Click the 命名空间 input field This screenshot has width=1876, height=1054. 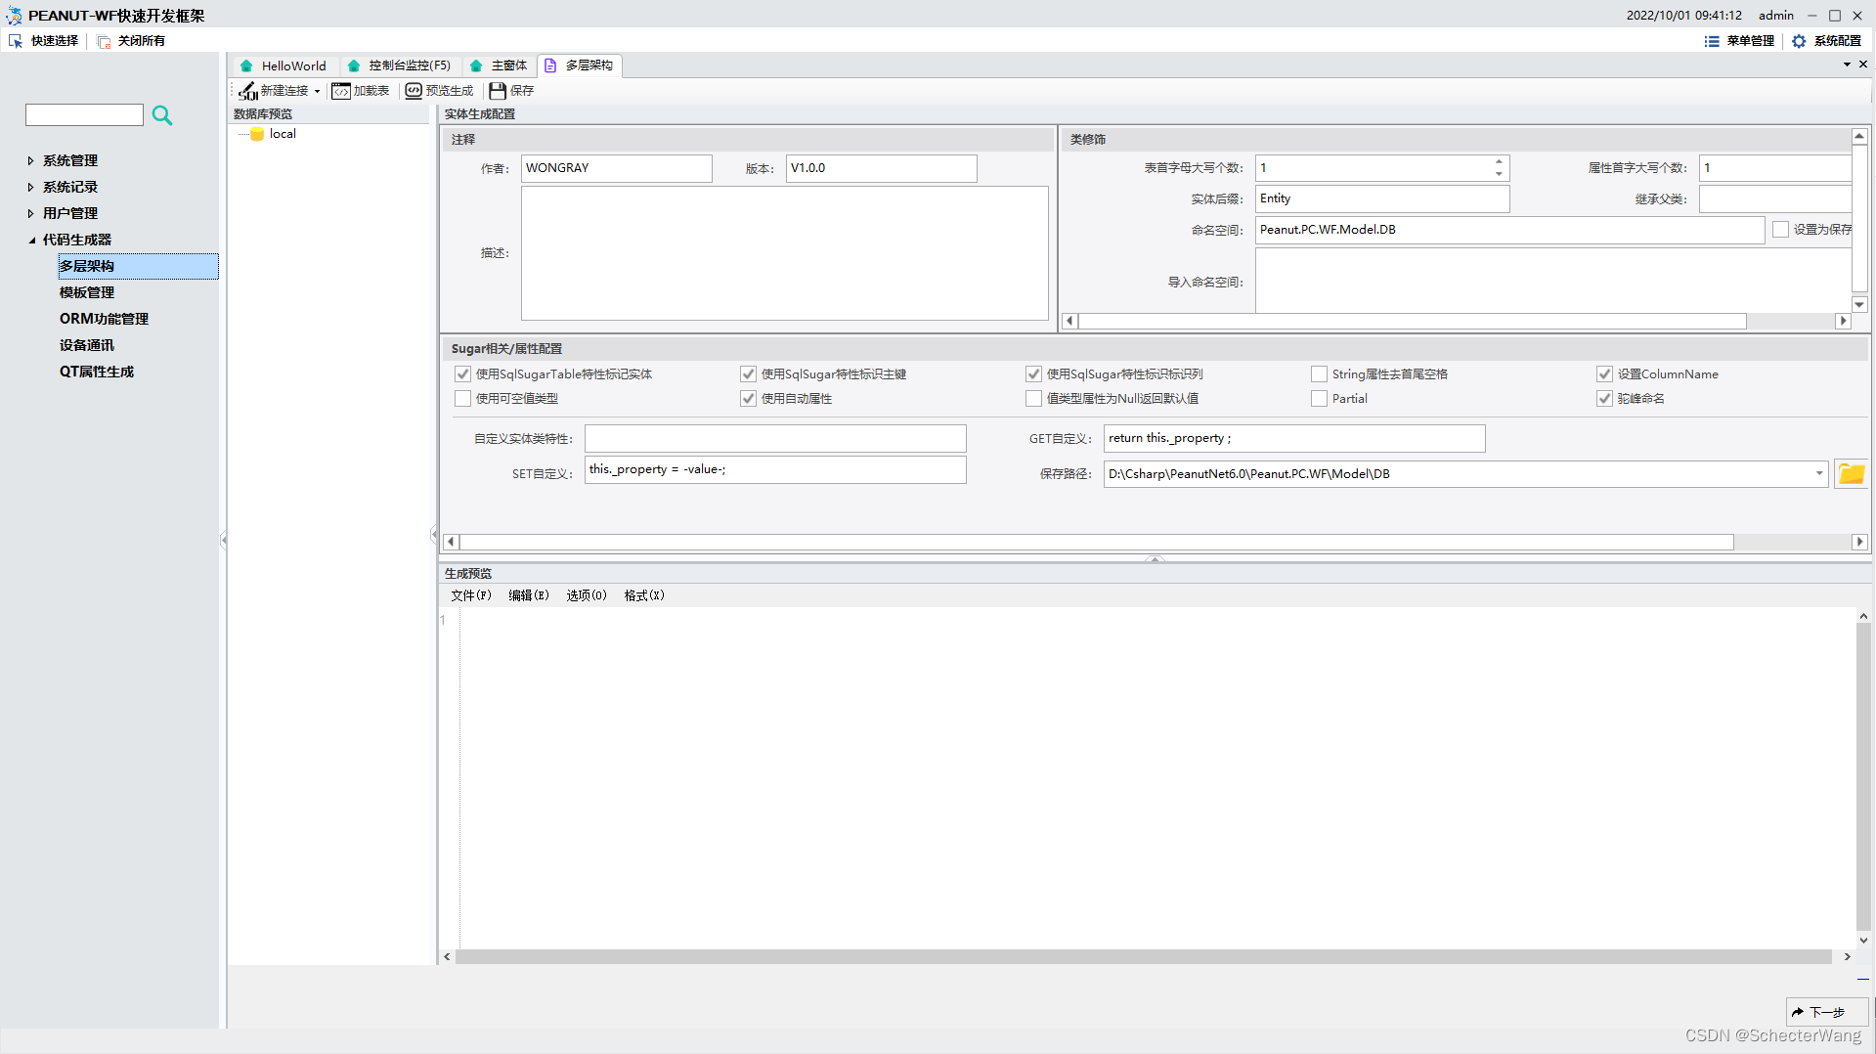(1509, 230)
